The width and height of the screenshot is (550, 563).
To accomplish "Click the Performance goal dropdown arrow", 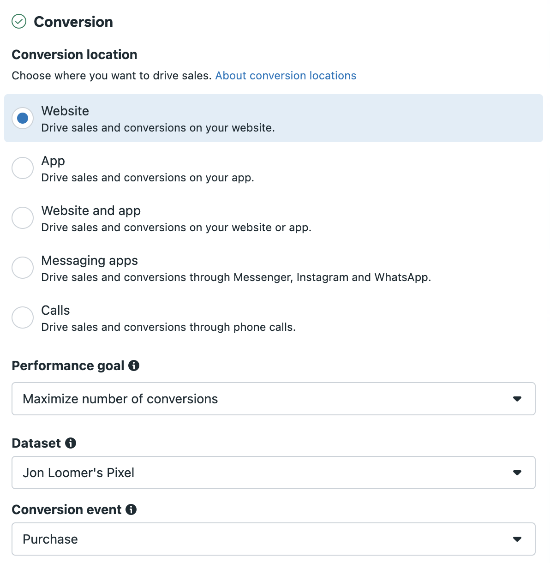I will pyautogui.click(x=517, y=399).
